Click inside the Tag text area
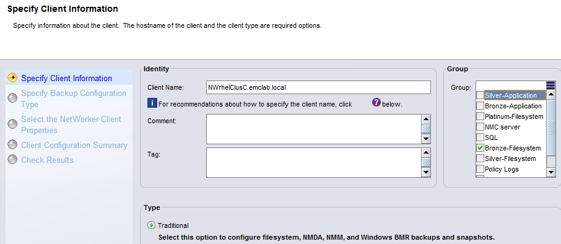 [x=314, y=162]
